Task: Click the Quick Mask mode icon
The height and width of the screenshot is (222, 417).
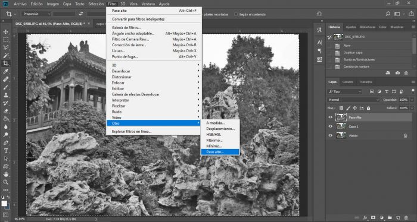Action: (x=5, y=215)
